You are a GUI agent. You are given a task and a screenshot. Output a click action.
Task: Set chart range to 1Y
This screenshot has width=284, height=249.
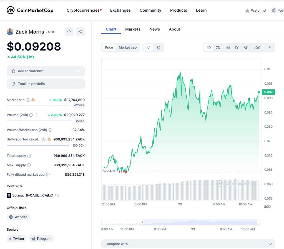[x=237, y=48]
